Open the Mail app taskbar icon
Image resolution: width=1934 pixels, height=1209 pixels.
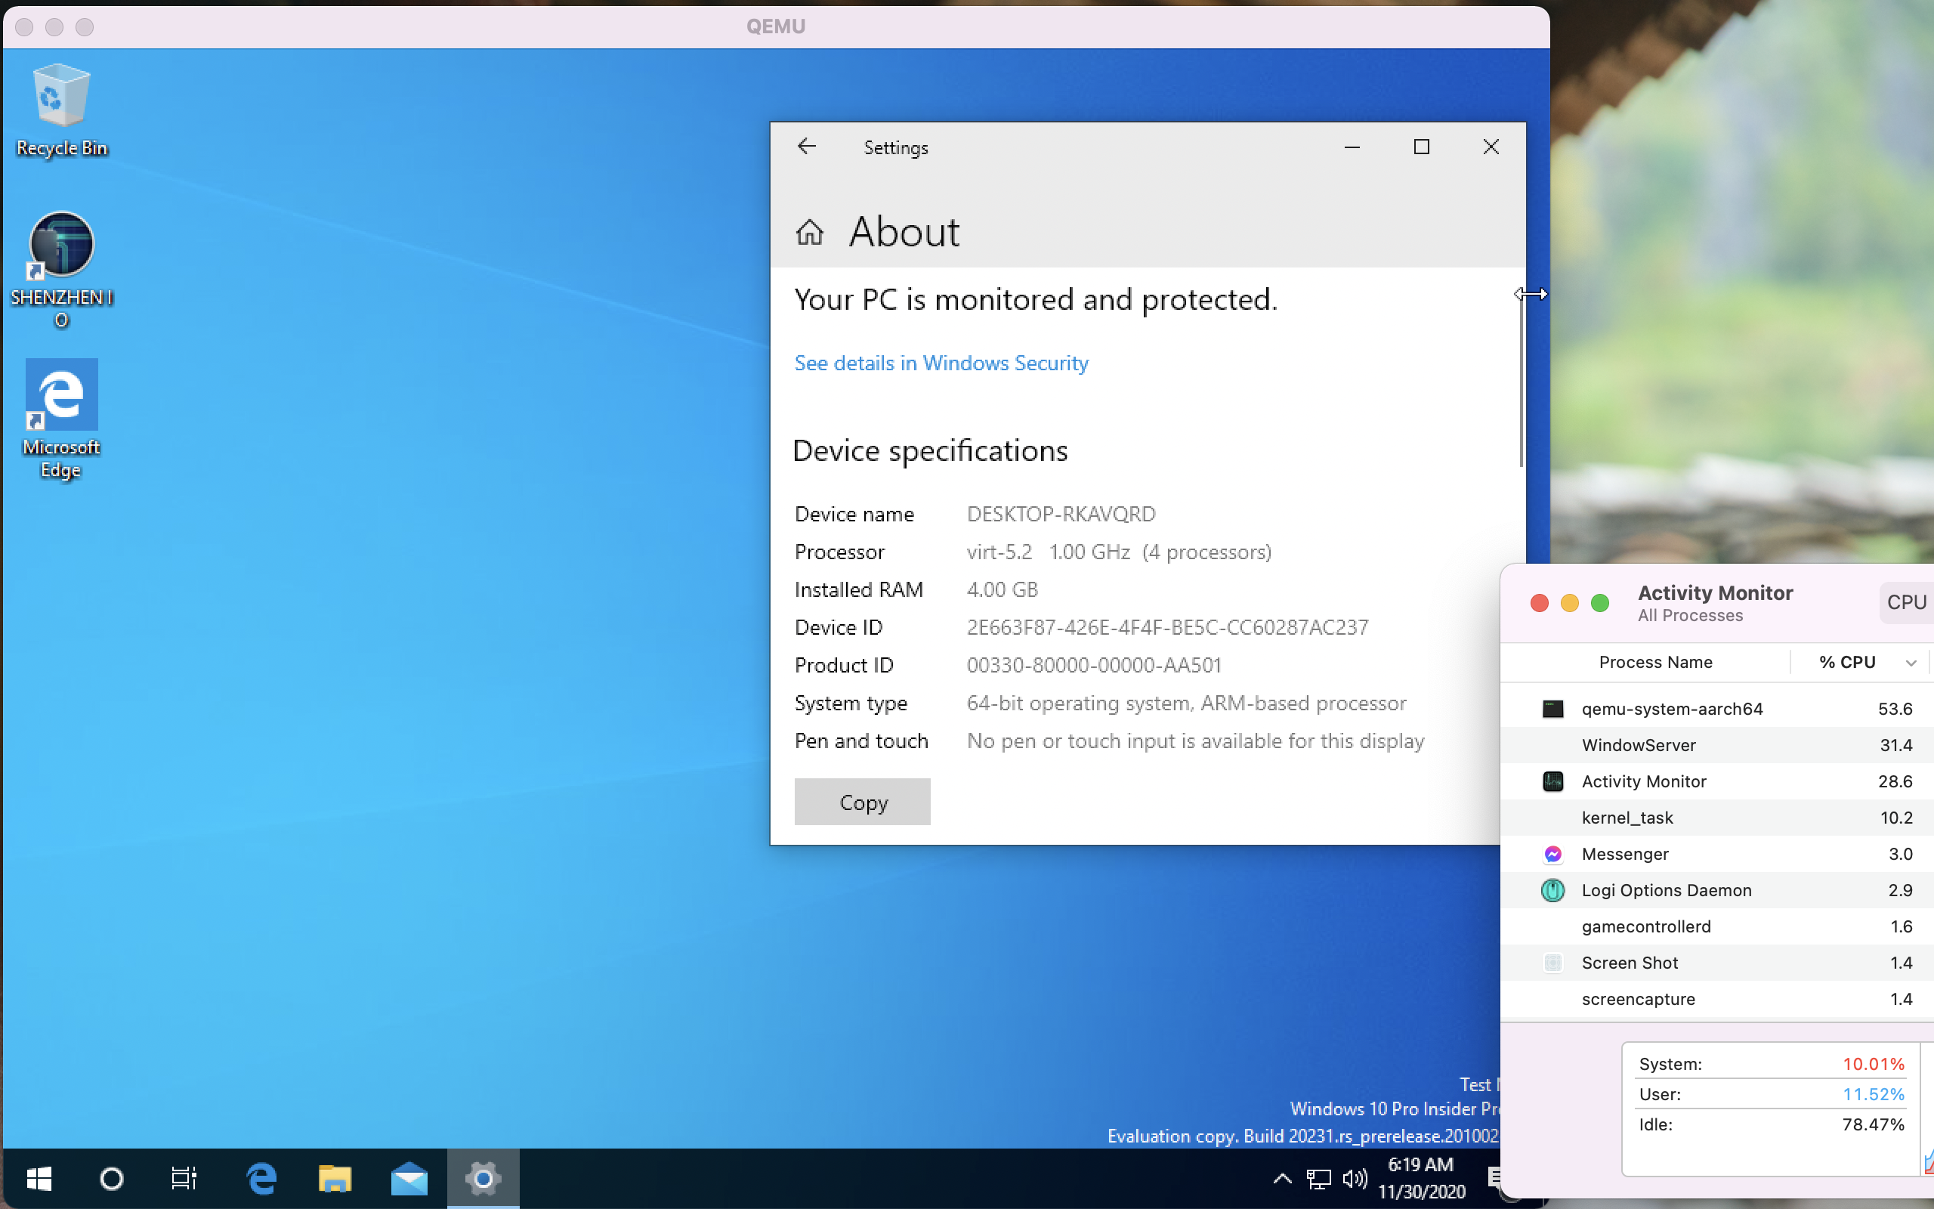pyautogui.click(x=409, y=1178)
